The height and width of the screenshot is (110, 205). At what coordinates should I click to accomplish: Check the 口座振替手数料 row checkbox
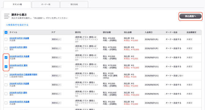[6, 75]
